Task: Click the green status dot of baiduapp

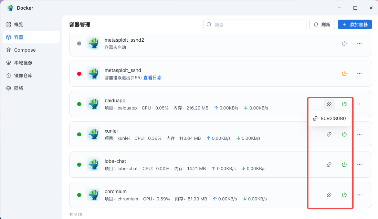Action: (79, 104)
